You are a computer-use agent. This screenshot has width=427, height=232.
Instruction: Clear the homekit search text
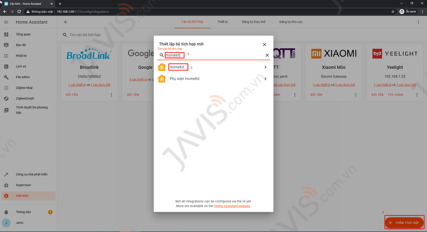[267, 55]
